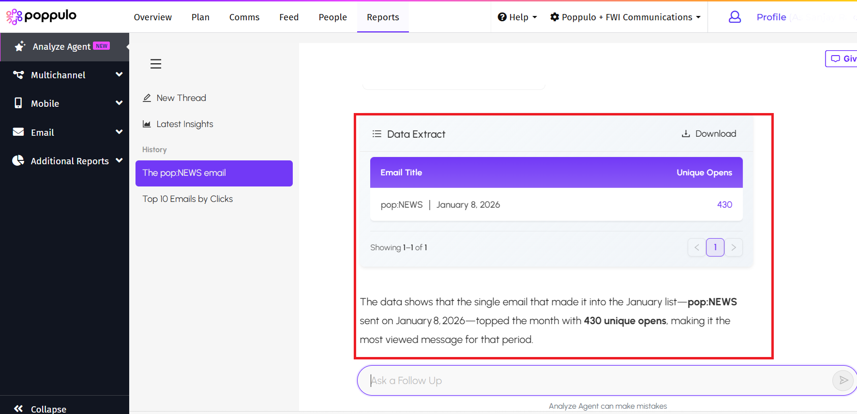Go to previous page arrow
857x414 pixels.
[x=696, y=247]
